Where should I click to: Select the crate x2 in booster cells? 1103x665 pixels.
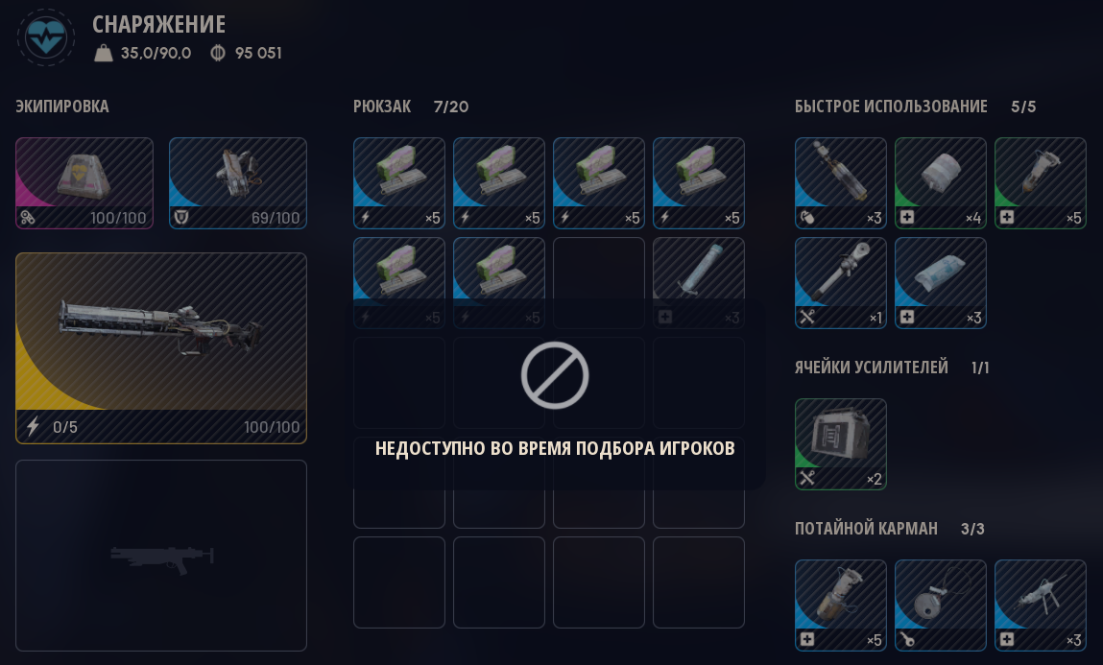[841, 444]
